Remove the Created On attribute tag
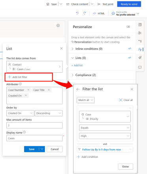Image resolution: width=147 pixels, height=174 pixels. [26, 95]
